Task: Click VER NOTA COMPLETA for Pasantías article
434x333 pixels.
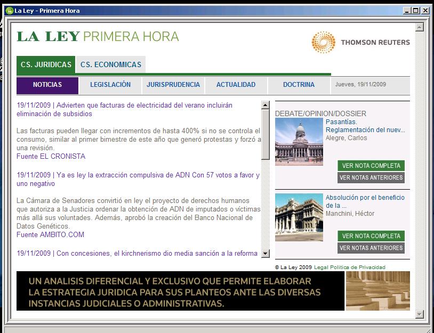Action: pos(371,166)
